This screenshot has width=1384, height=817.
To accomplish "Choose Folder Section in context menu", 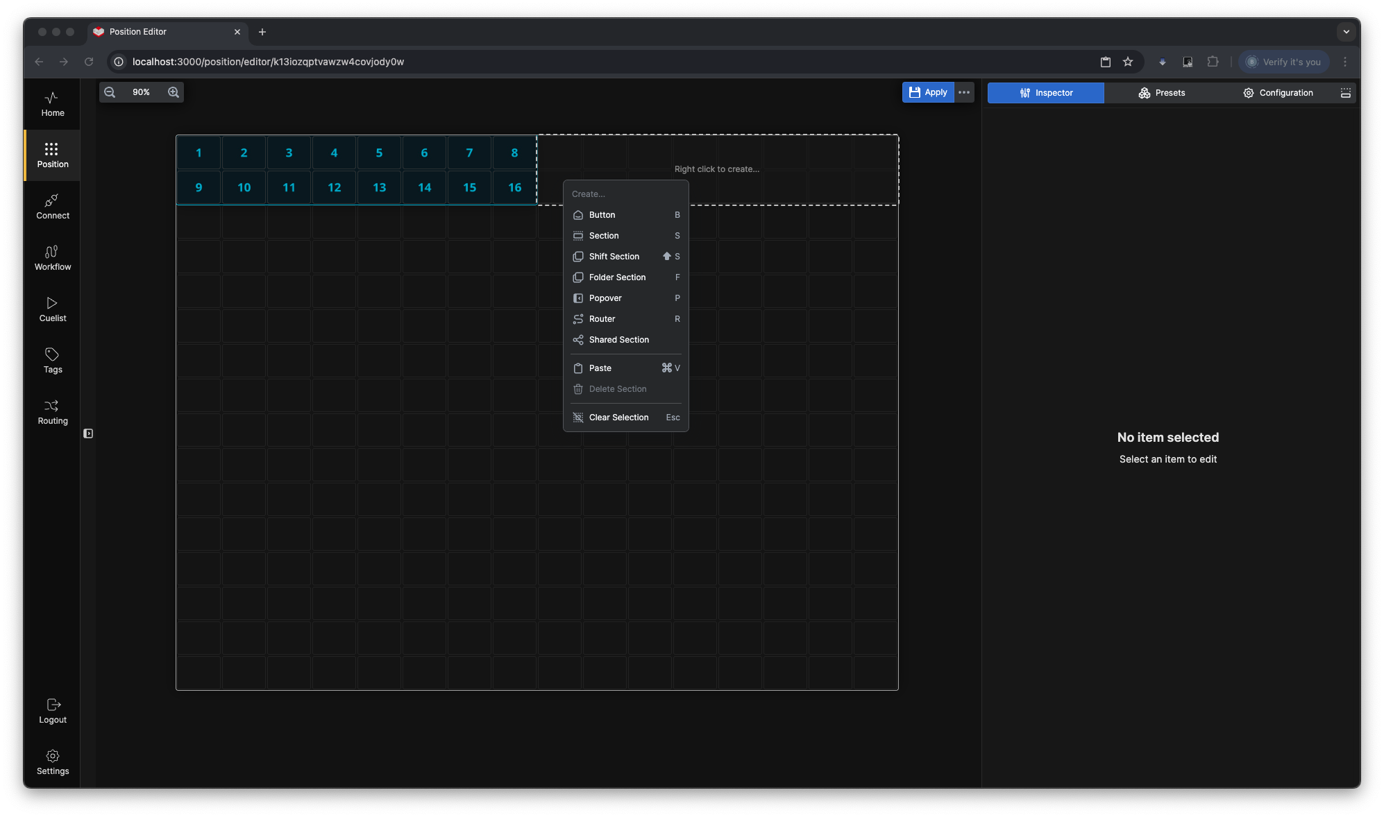I will [625, 277].
